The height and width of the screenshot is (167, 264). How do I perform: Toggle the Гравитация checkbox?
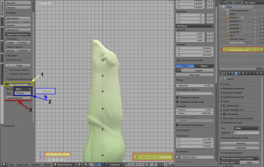(x=224, y=106)
